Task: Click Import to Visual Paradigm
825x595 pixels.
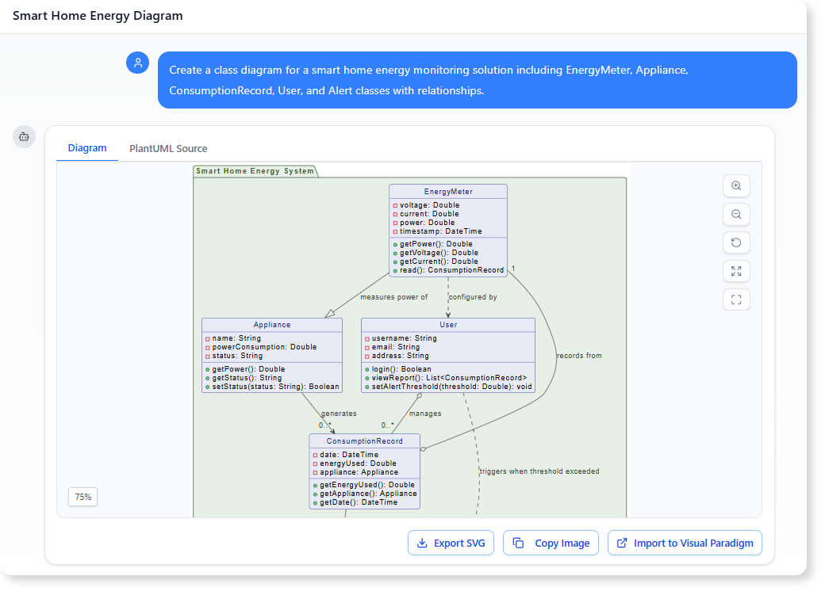Action: point(685,543)
